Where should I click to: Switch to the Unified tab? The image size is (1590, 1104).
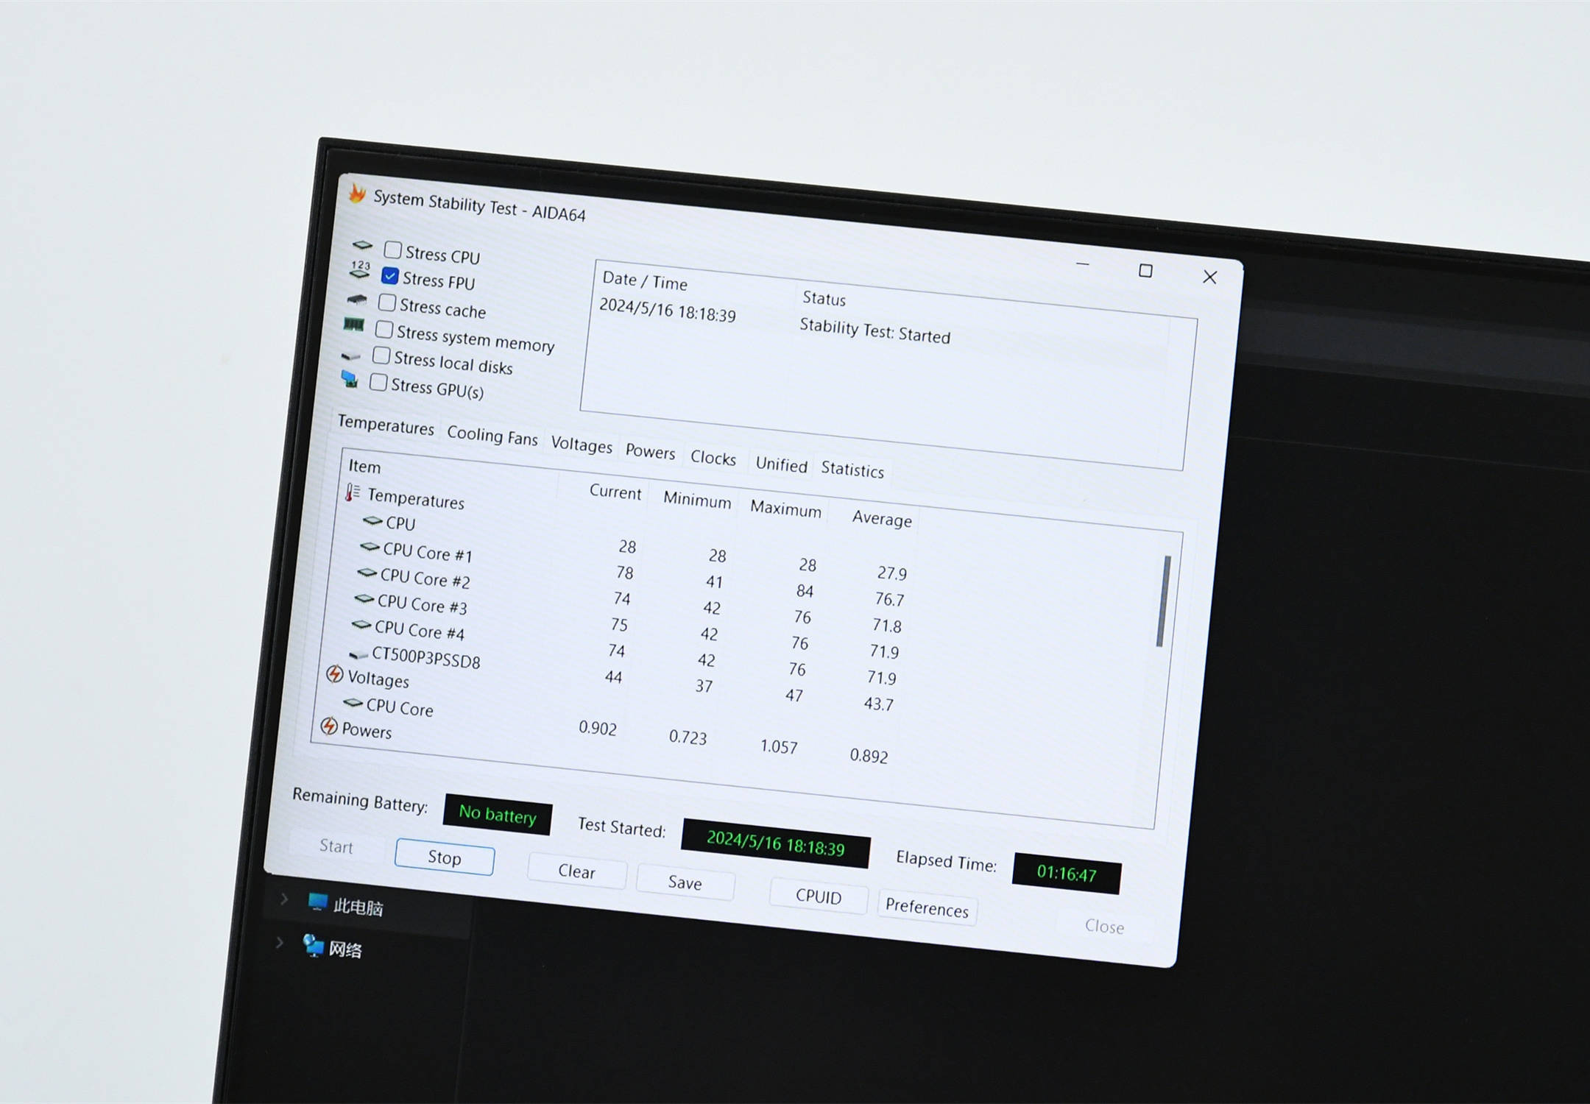tap(781, 464)
